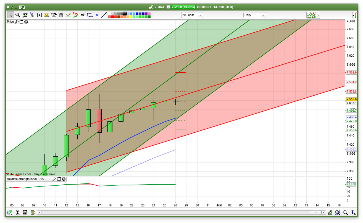363x223 pixels.
Task: Open Price panel wrench settings
Action: click(17, 22)
